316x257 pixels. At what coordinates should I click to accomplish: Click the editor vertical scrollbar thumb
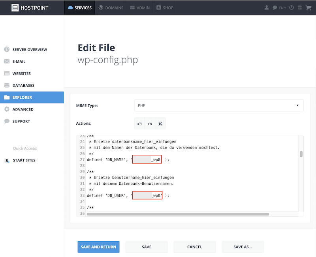pyautogui.click(x=301, y=154)
